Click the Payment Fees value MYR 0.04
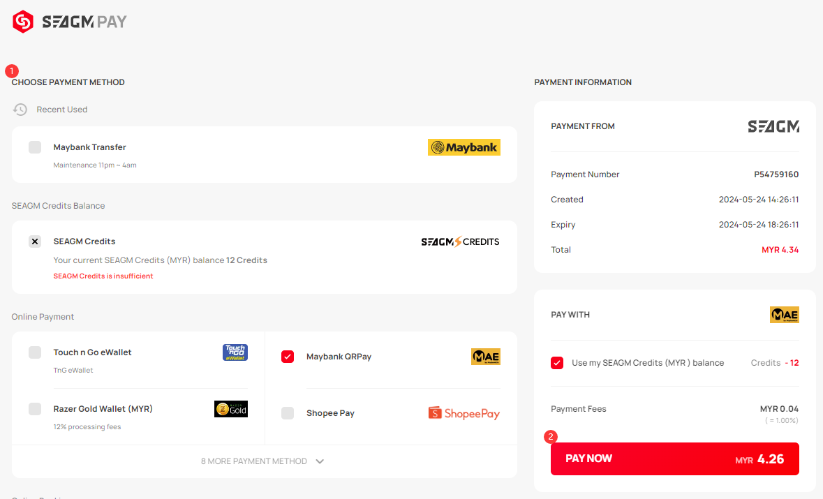The image size is (823, 499). (780, 409)
